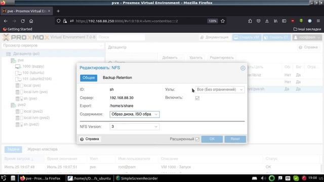Select the VM 1000 - Запуск task row
324x182 pixels.
(x=161, y=167)
